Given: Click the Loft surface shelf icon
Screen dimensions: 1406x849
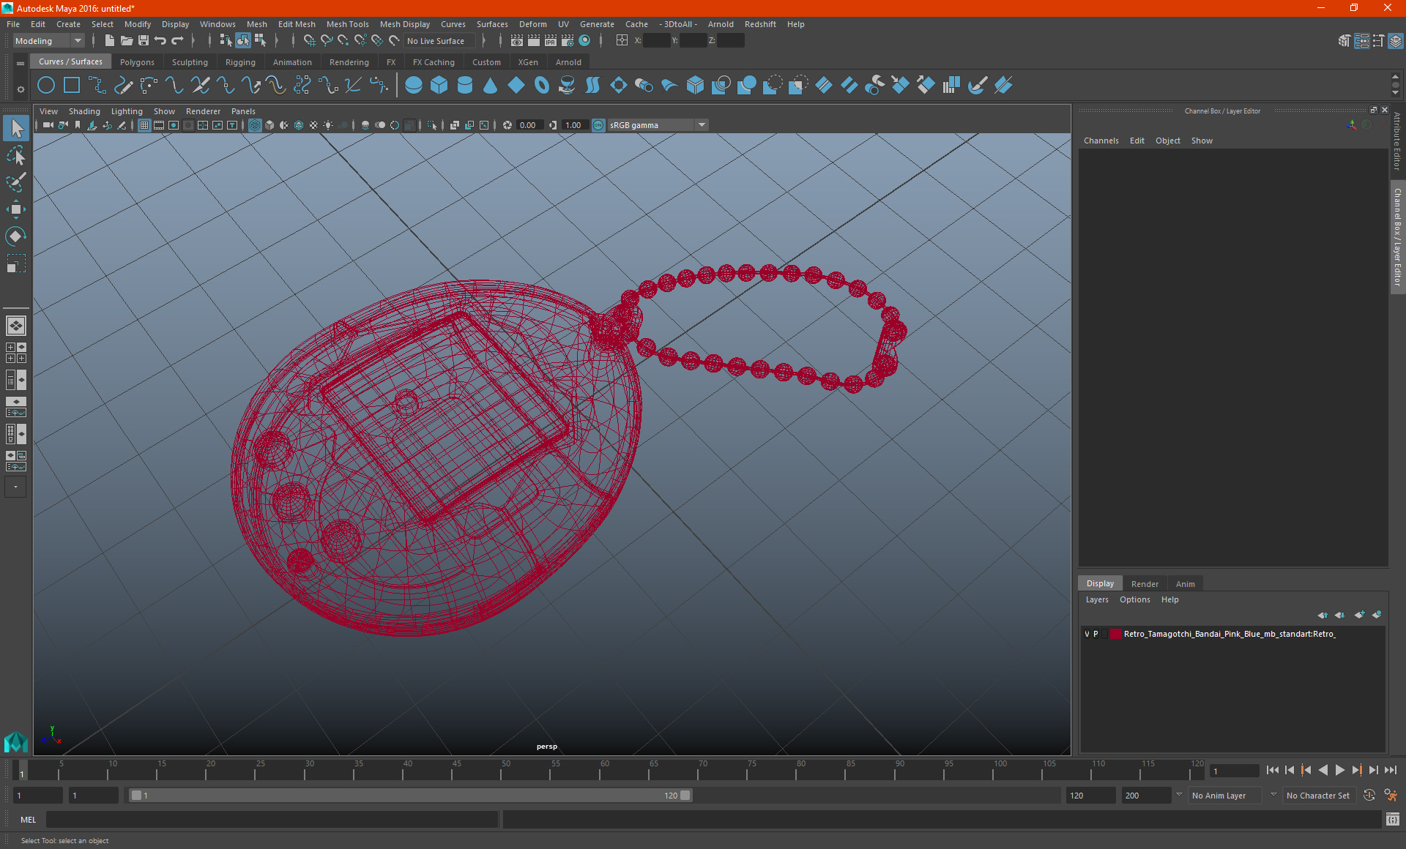Looking at the screenshot, I should pos(593,86).
